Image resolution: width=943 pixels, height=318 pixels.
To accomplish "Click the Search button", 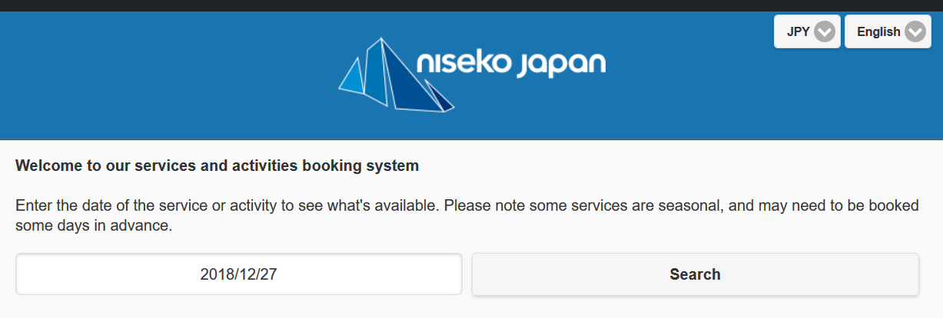I will (x=695, y=274).
